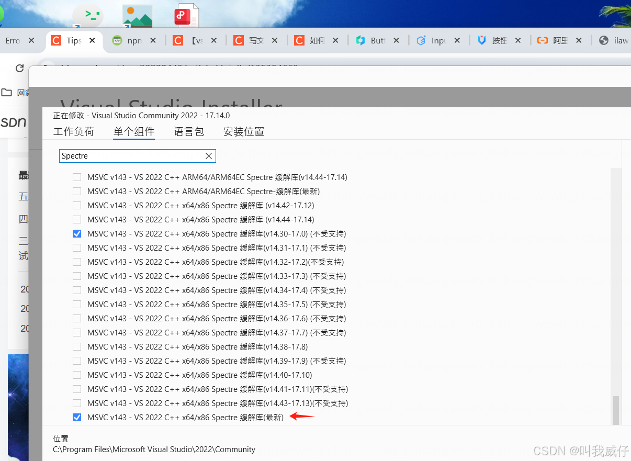The image size is (631, 461).
Task: Open the 语言包 tab in the installer
Action: (189, 131)
